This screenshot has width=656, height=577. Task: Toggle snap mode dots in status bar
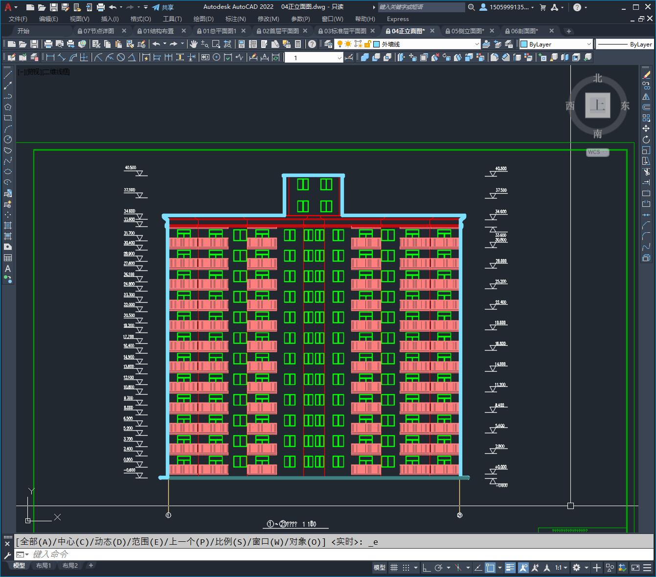coord(406,568)
